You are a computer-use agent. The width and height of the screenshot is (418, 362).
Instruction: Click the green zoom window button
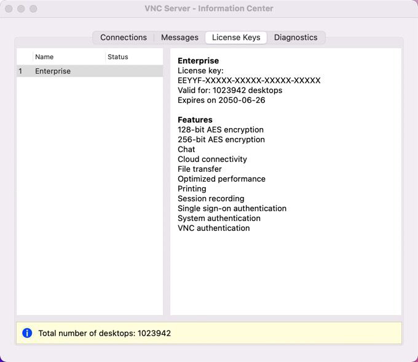click(33, 9)
